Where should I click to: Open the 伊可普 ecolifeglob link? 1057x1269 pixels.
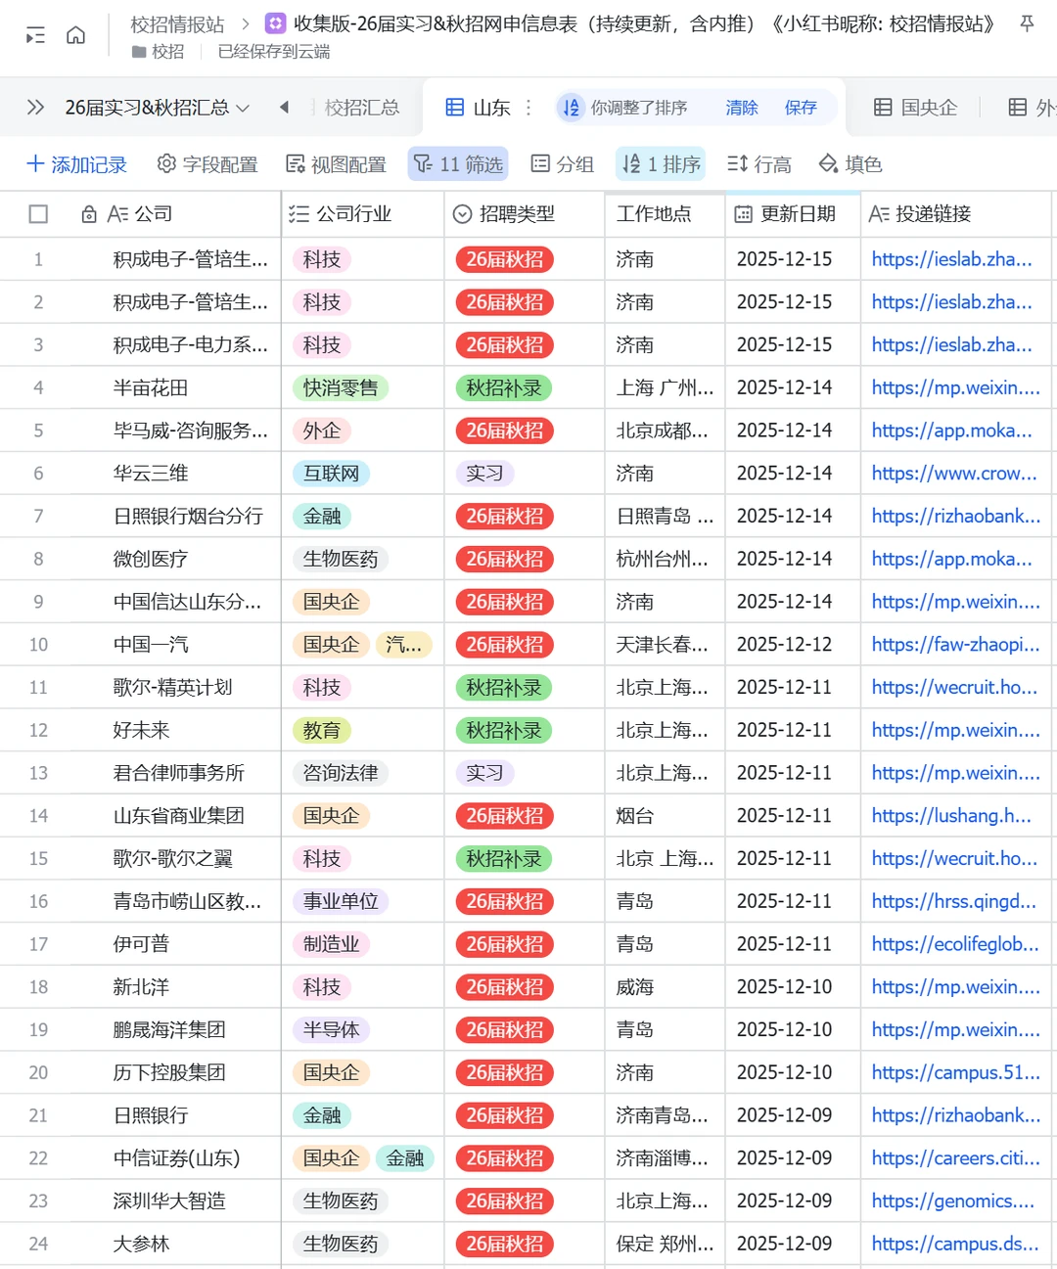[956, 944]
